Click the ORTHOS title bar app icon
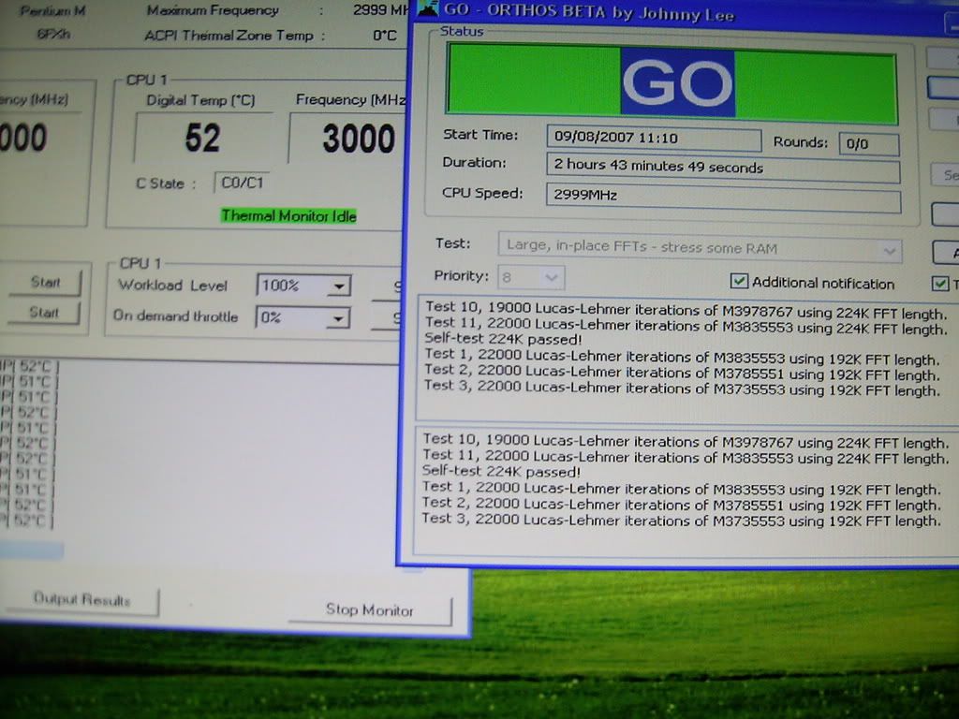Image resolution: width=959 pixels, height=719 pixels. pos(427,7)
